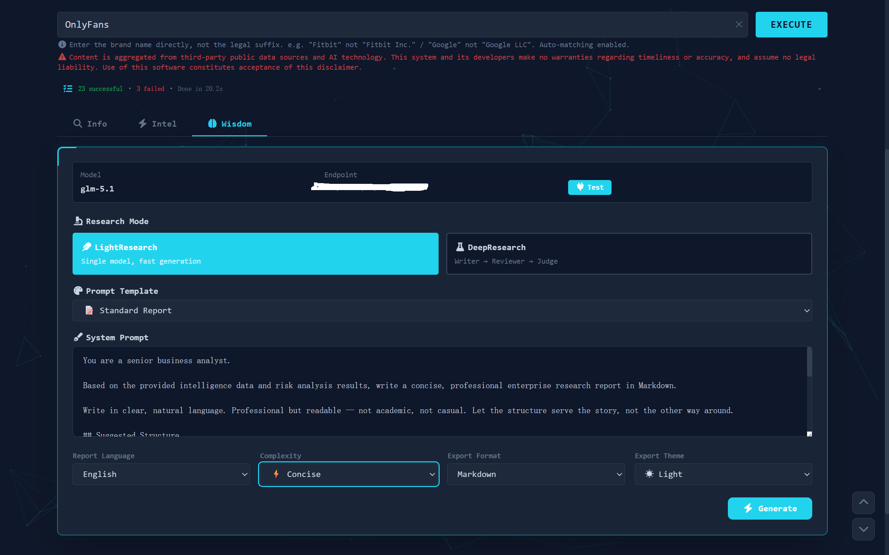The height and width of the screenshot is (555, 889).
Task: Click the flask icon in DeepResearch
Action: tap(459, 247)
